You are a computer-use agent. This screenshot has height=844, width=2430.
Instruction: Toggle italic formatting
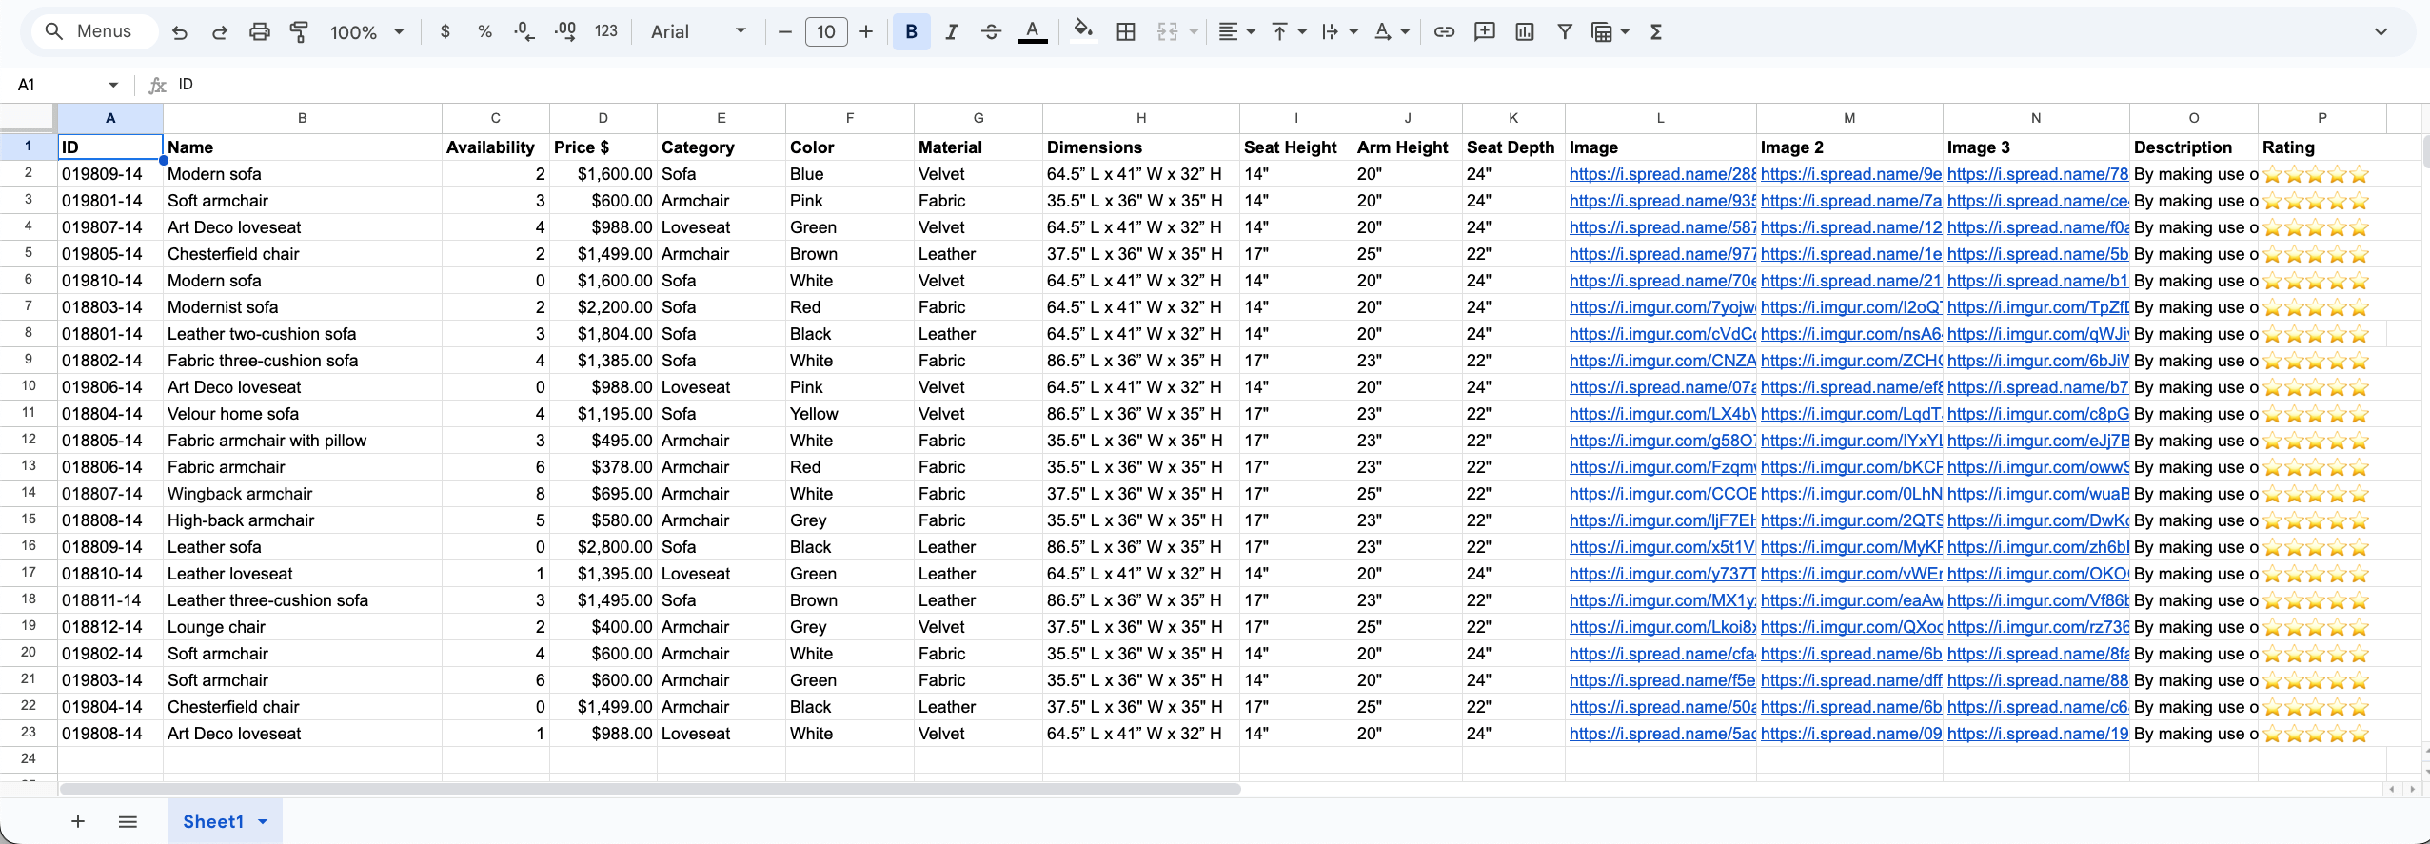[x=951, y=32]
